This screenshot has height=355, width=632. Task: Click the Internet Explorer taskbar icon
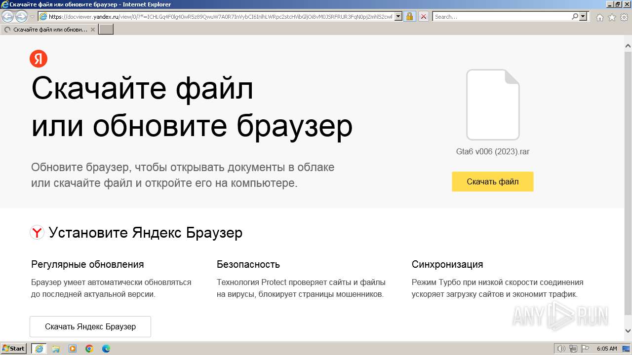point(39,349)
